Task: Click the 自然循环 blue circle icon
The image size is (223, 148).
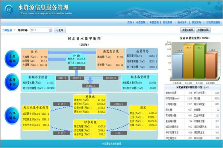Action: 12,59
